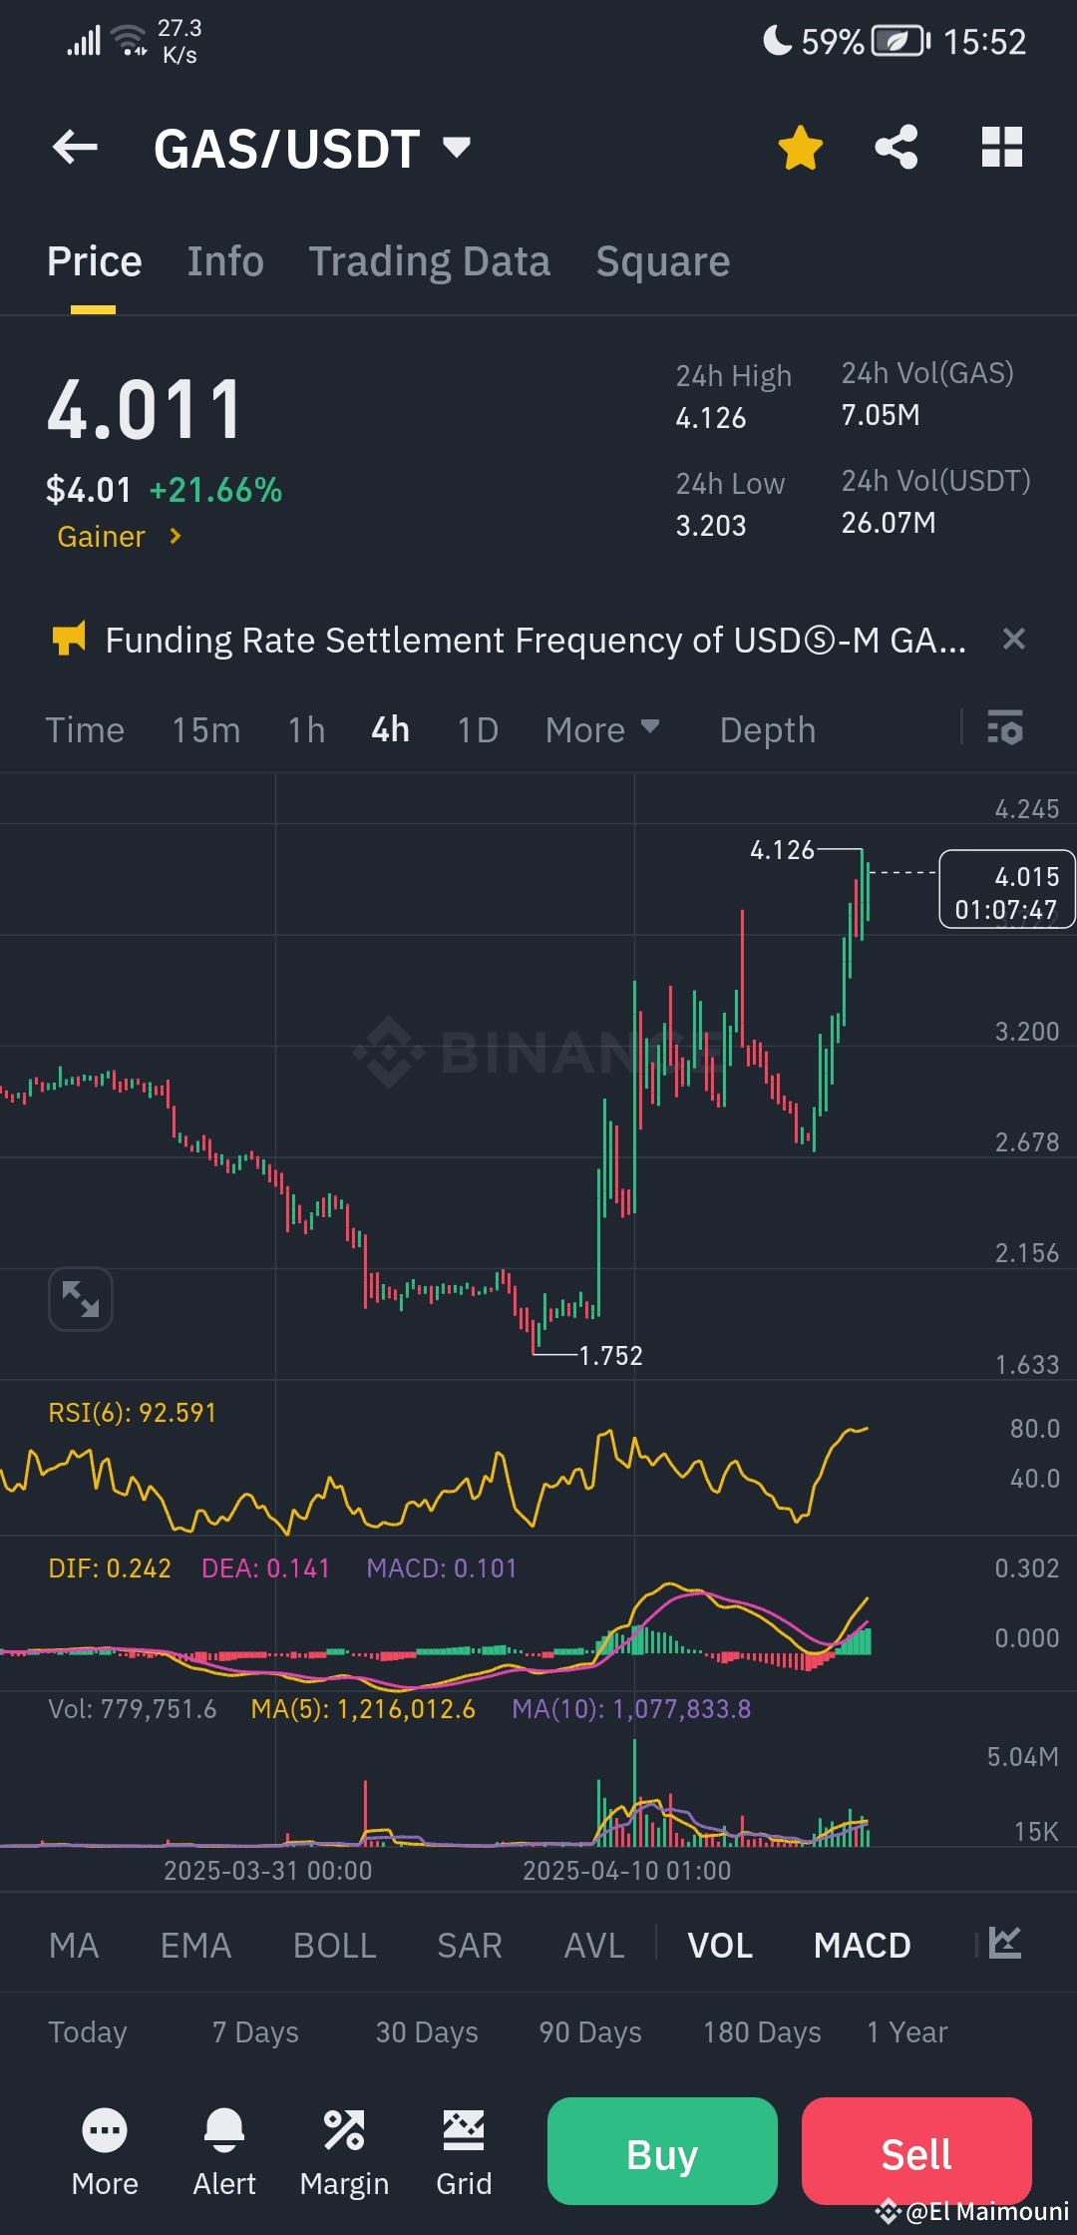This screenshot has width=1077, height=2235.
Task: Select the 15m chart interval
Action: click(206, 730)
